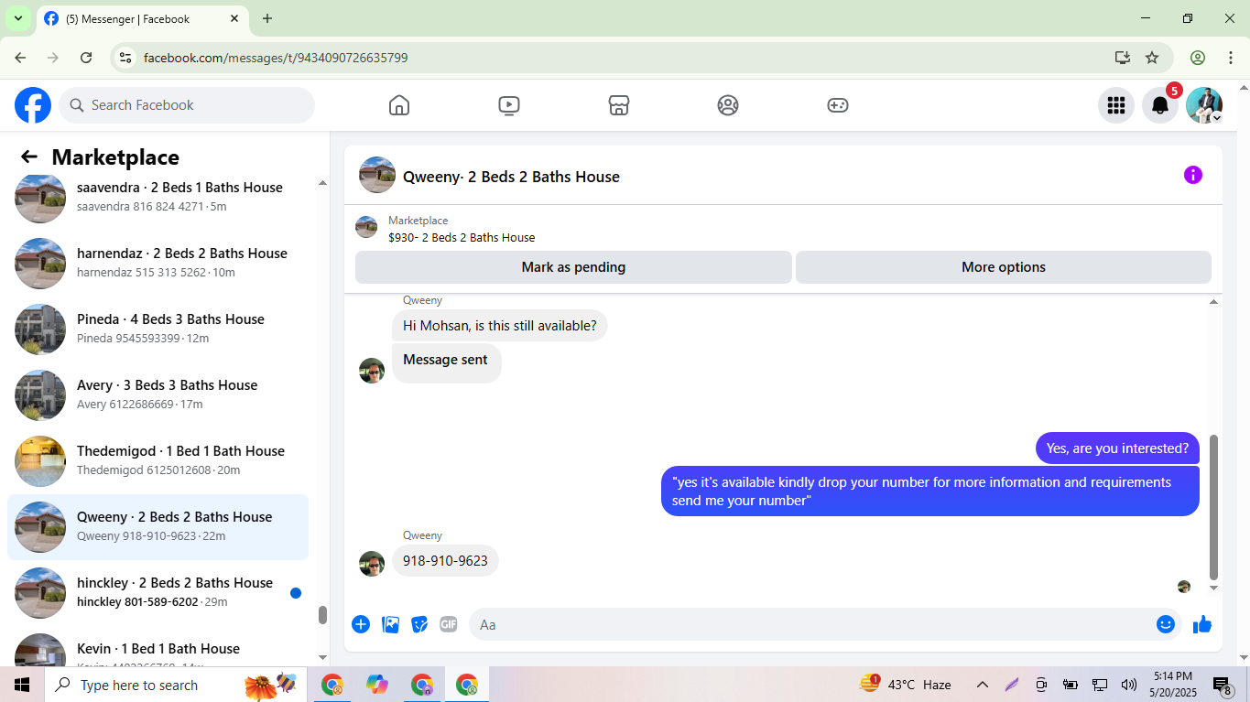Open the Avery 3 Beds 3 Baths House chat

click(158, 394)
